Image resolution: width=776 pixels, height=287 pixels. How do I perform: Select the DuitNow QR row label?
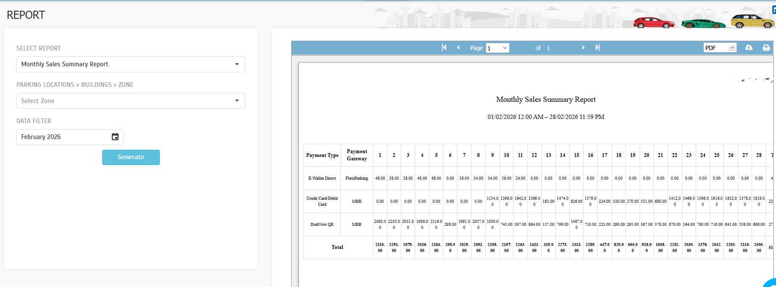(322, 225)
